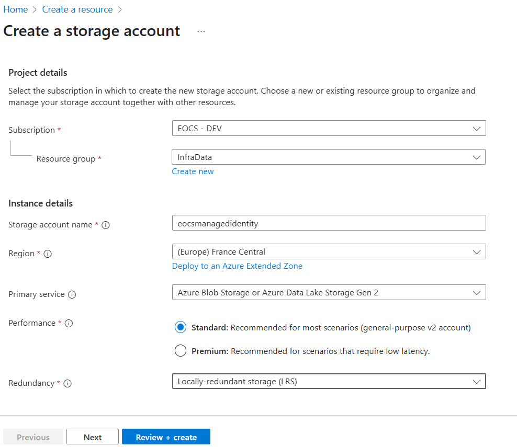The width and height of the screenshot is (517, 447).
Task: Click info icon next to Redundancy label
Action: pyautogui.click(x=68, y=383)
